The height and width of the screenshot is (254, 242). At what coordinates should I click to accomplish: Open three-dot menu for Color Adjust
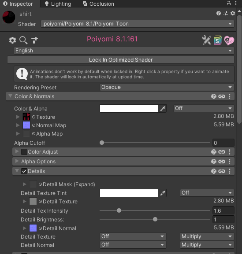[230, 152]
